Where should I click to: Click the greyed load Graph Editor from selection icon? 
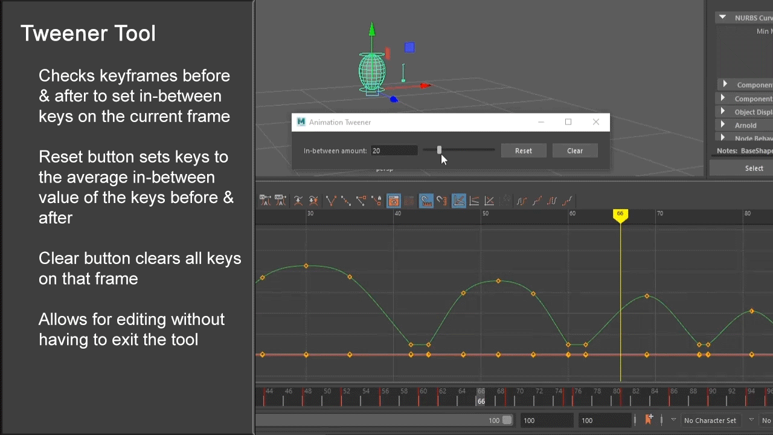coord(409,201)
